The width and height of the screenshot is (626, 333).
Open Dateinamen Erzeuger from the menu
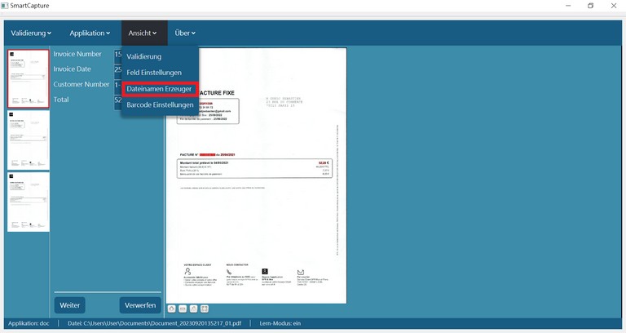(x=160, y=89)
